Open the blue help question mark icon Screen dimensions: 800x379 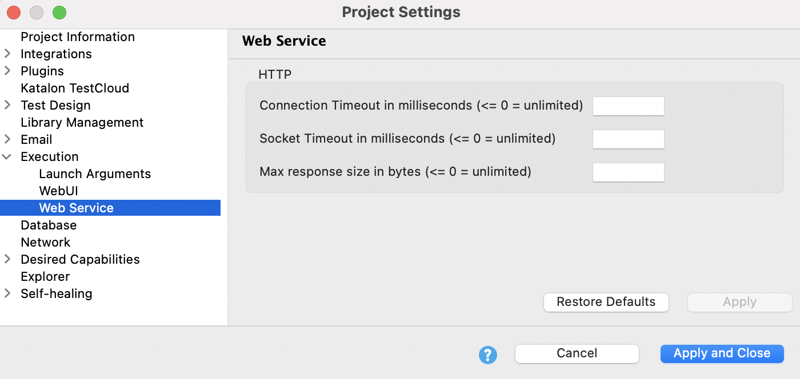[487, 354]
